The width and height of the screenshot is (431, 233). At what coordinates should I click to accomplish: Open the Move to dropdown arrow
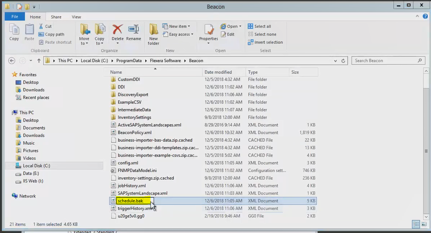pos(87,44)
